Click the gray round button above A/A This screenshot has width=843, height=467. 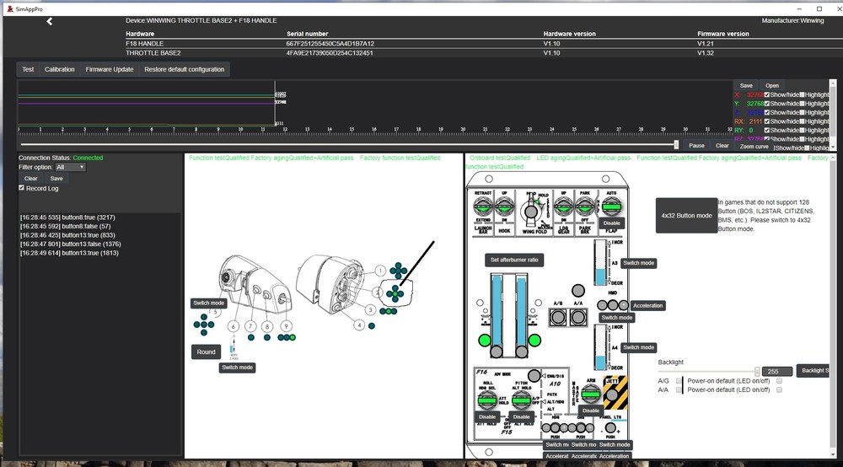tap(578, 291)
